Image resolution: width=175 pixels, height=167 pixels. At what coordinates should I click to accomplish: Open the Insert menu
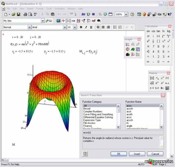point(30,9)
